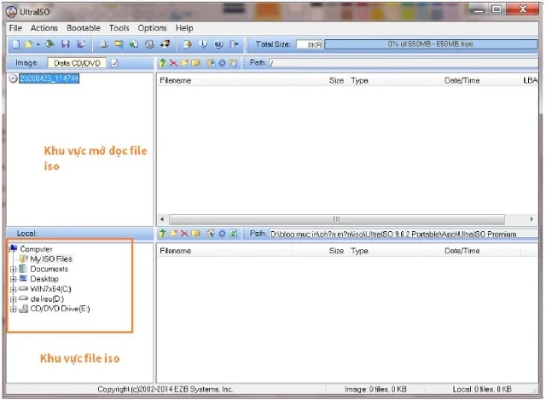Select the 20200423_114744 image root node
Image resolution: width=546 pixels, height=400 pixels.
coord(49,78)
